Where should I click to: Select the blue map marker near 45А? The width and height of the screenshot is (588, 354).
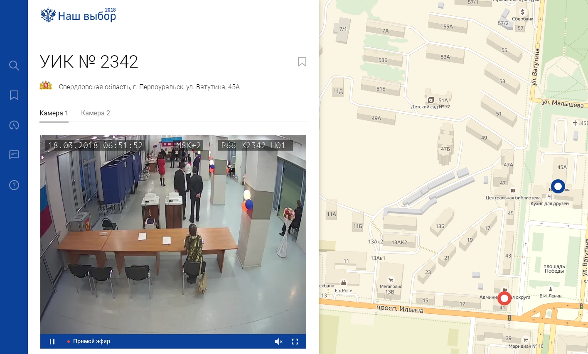[558, 186]
